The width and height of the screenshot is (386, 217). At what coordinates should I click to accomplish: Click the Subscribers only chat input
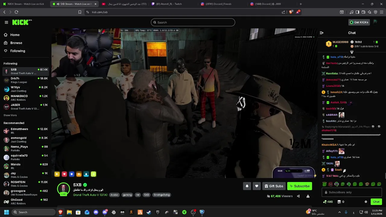(352, 192)
